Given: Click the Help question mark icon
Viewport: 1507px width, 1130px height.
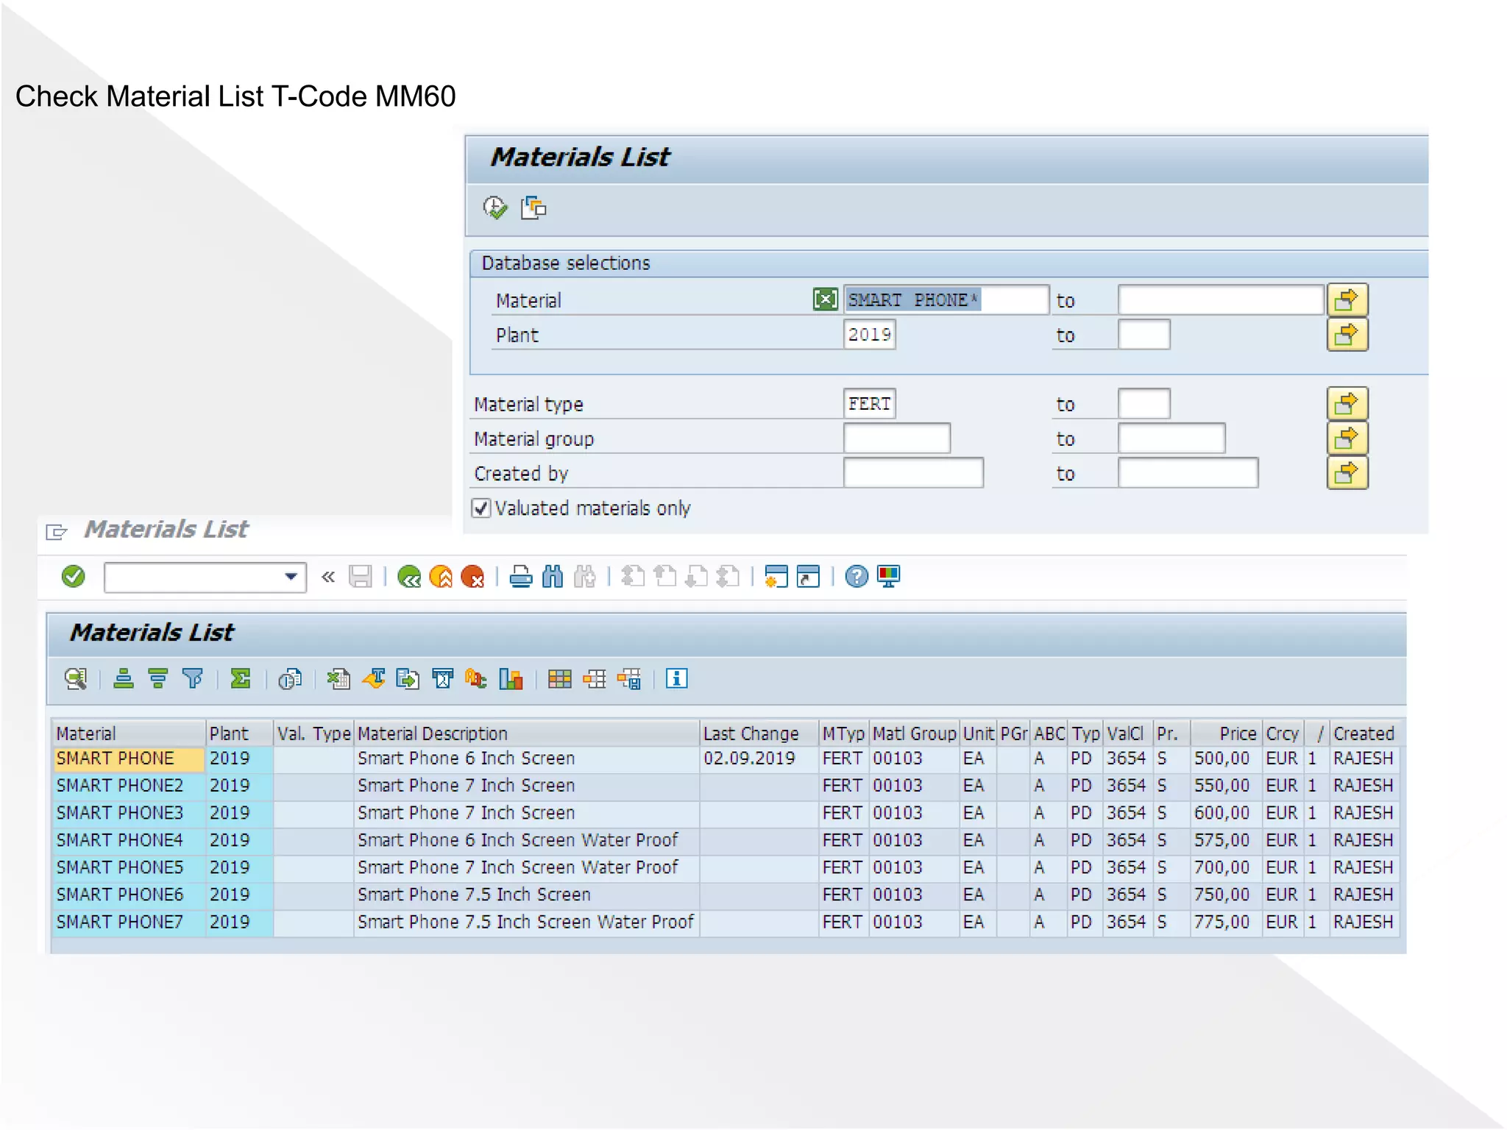Looking at the screenshot, I should tap(857, 577).
